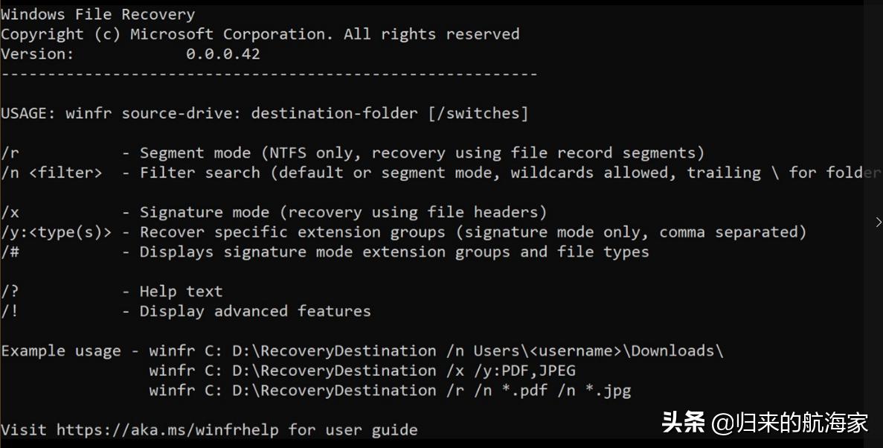This screenshot has height=448, width=883.
Task: Click the 头条 watermark logo text
Action: coord(683,423)
